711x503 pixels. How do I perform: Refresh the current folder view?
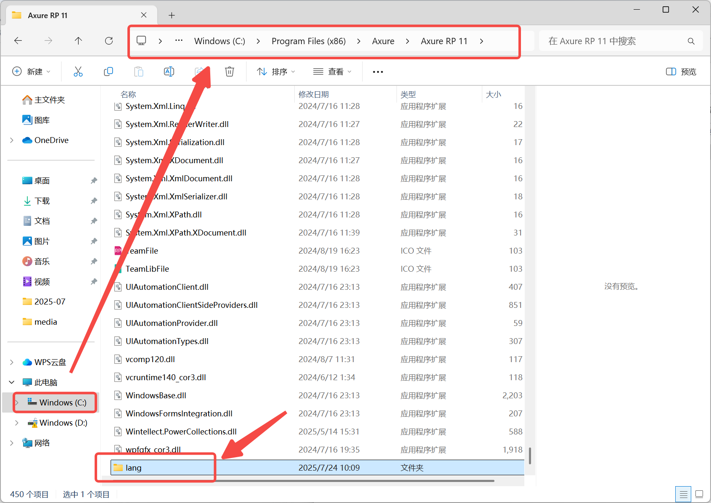(x=109, y=41)
